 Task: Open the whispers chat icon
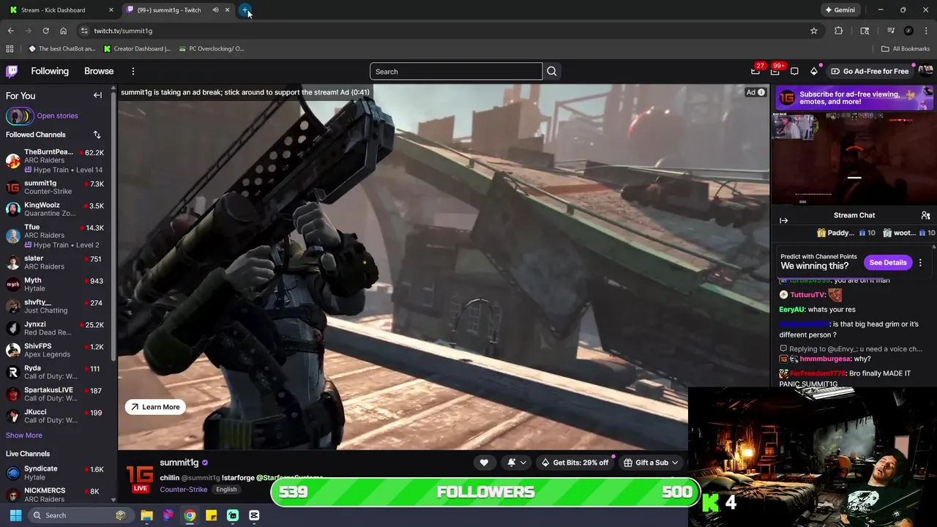(794, 71)
